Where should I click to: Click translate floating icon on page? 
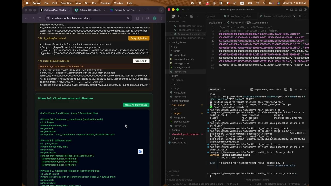[x=140, y=152]
